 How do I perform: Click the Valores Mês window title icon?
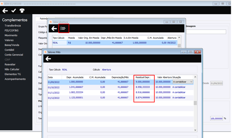coord(46,52)
